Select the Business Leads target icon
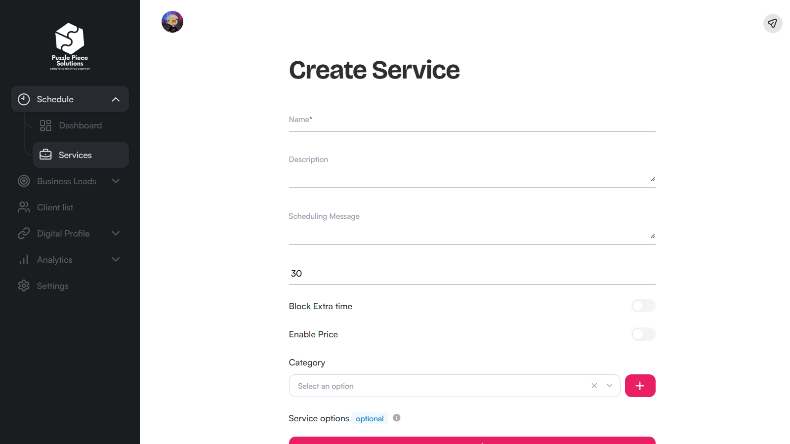 23,181
